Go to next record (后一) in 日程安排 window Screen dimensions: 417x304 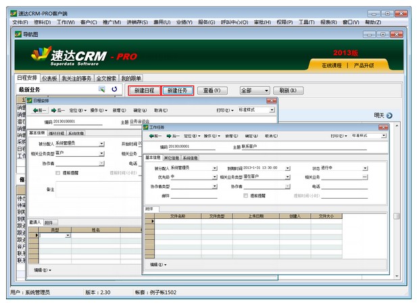58,110
